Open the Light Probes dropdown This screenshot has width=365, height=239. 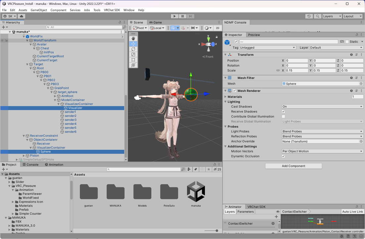point(322,131)
